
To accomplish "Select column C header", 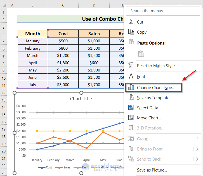I will 63,5.
